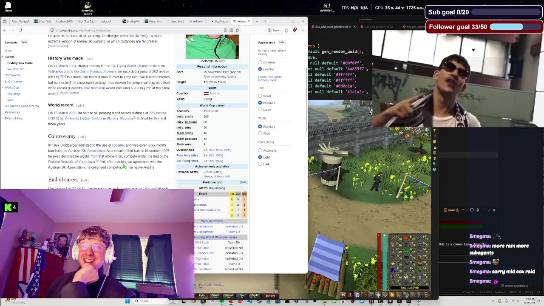This screenshot has height=306, width=544.
Task: Bookmark this page with the star icon
Action: click(237, 30)
